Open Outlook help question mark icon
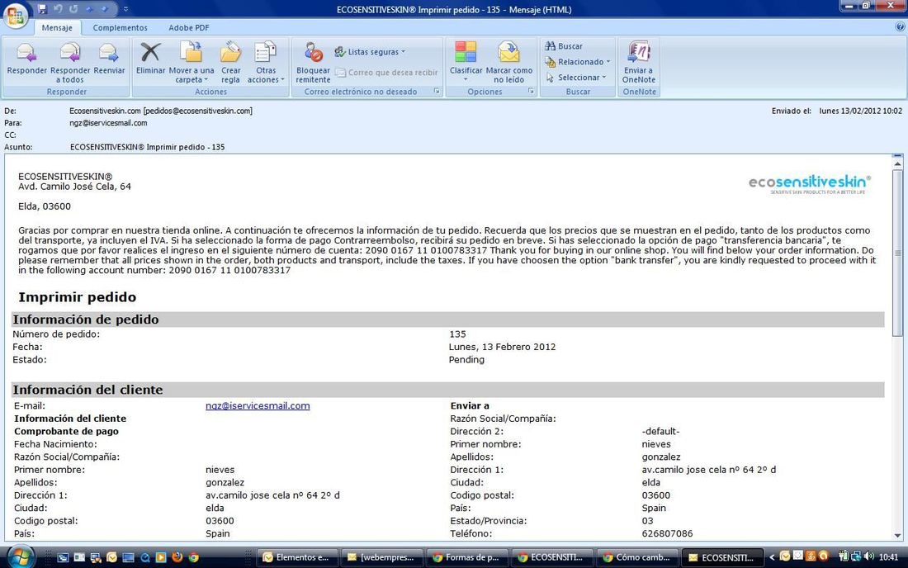Screen dimensions: 908x568 point(901,26)
